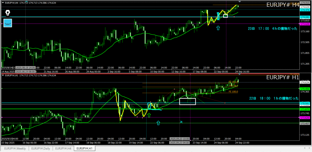Click the FE 100.0 Fibonacci label
Image resolution: width=312 pixels, height=152 pixels.
233,91
